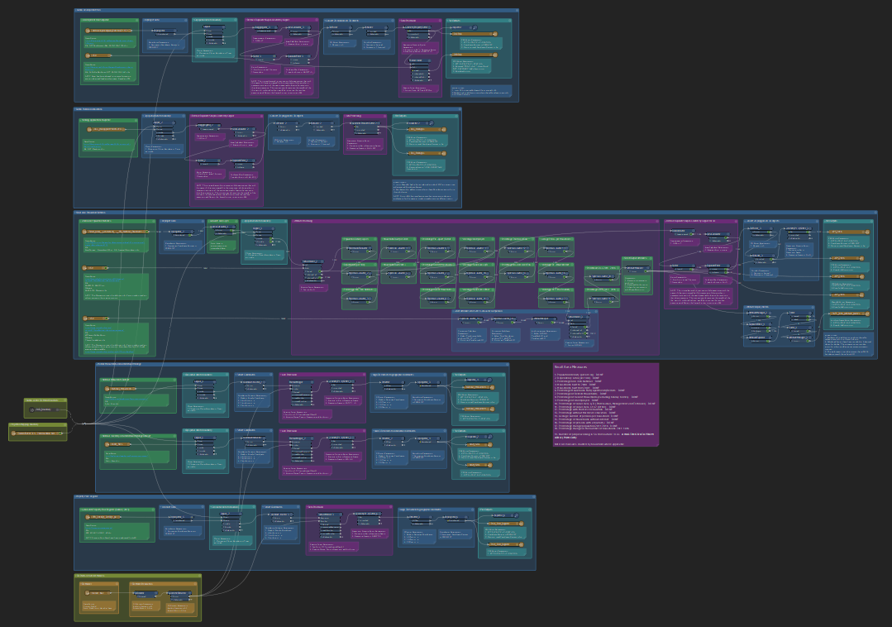Click the inspector magnifier icon in the second bookmark's teal outputs box
Image resolution: width=892 pixels, height=627 pixels.
tap(432, 123)
